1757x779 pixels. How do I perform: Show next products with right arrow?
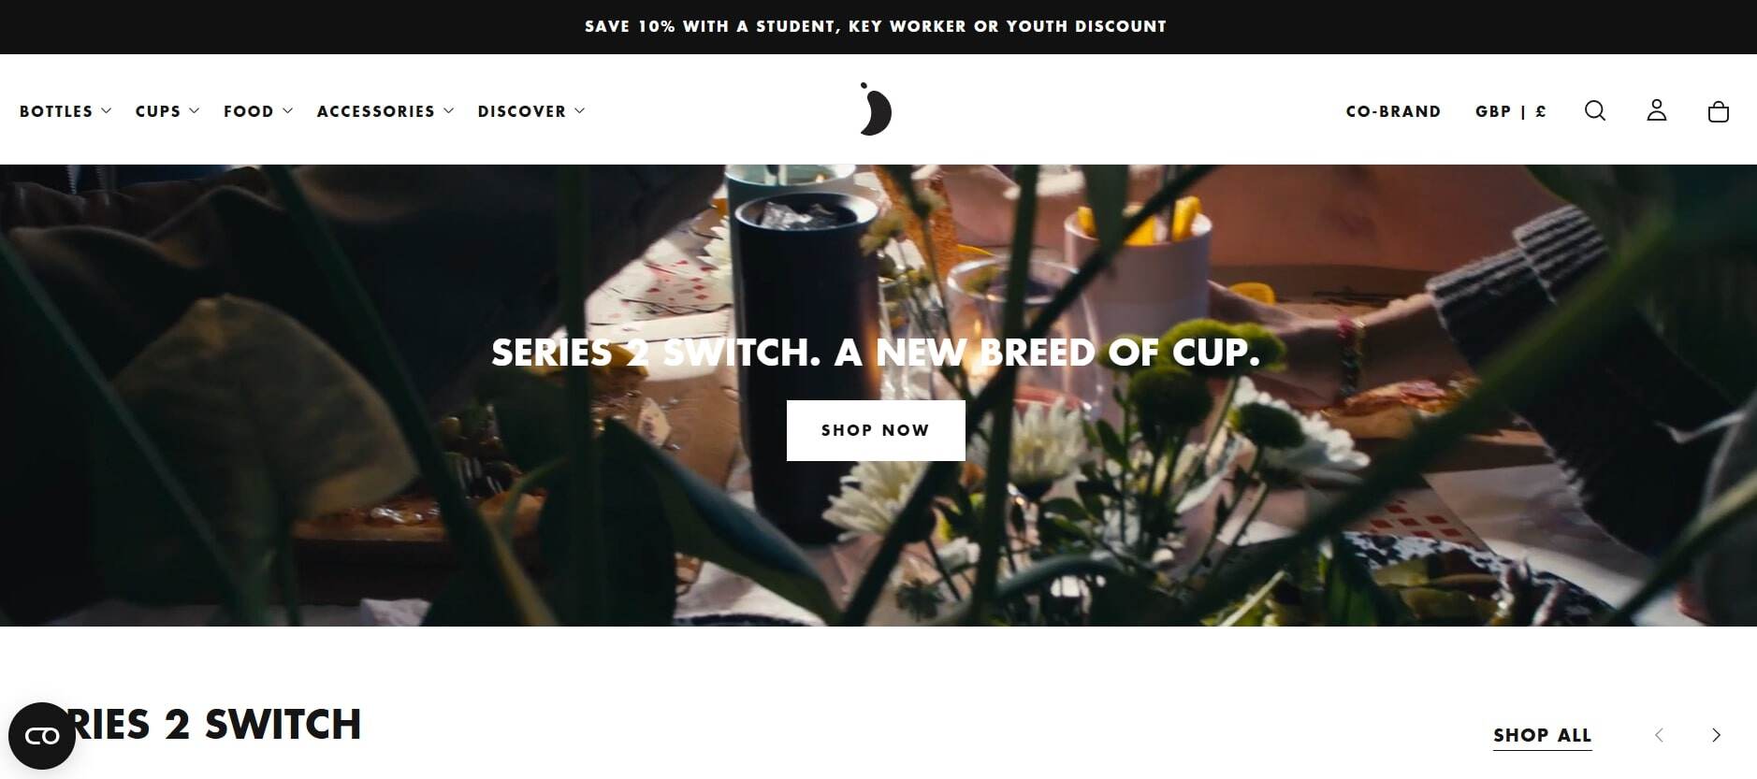[x=1716, y=735]
